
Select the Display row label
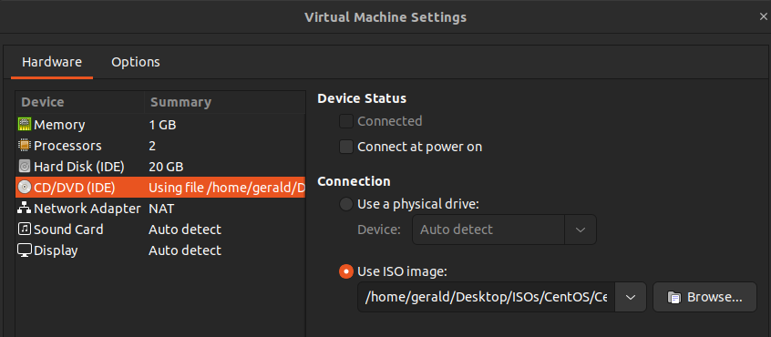click(x=56, y=250)
